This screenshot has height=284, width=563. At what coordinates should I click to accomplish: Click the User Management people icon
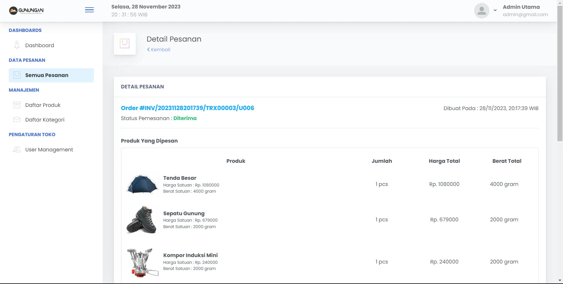(17, 149)
